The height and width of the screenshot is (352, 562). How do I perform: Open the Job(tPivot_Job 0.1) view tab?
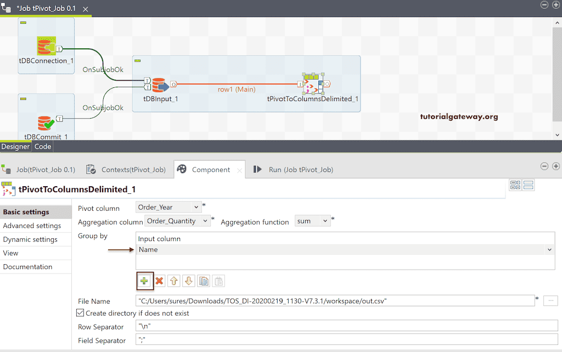(40, 170)
